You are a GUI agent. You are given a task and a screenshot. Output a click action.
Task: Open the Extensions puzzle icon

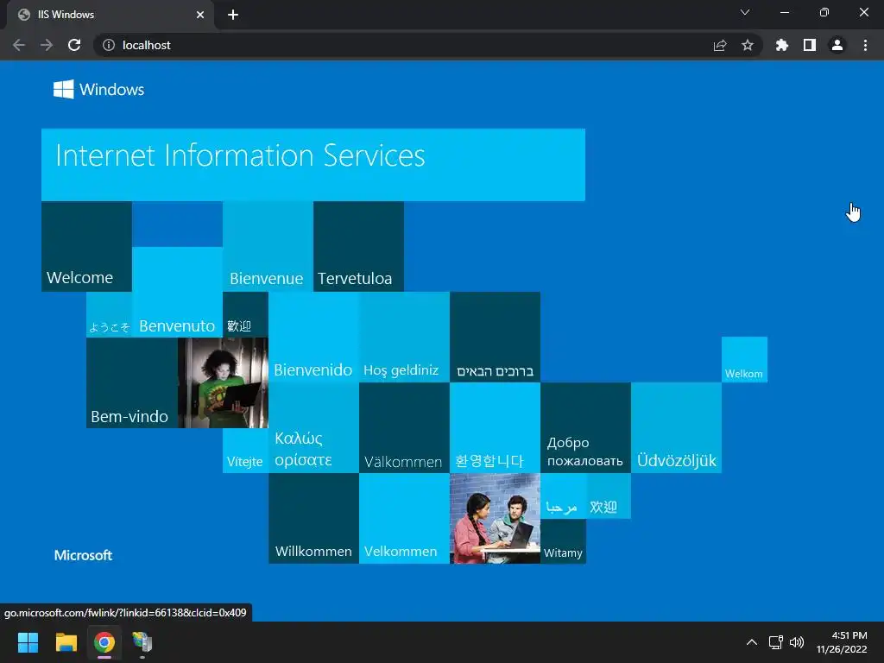(782, 45)
